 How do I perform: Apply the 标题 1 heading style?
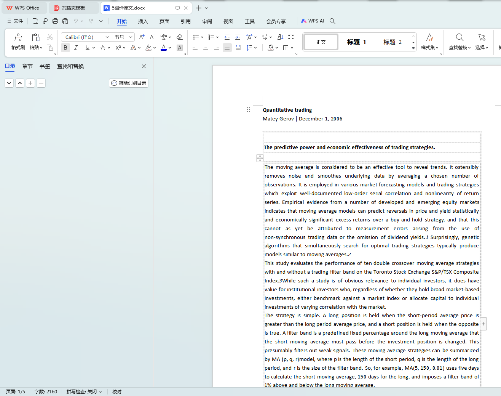click(356, 42)
